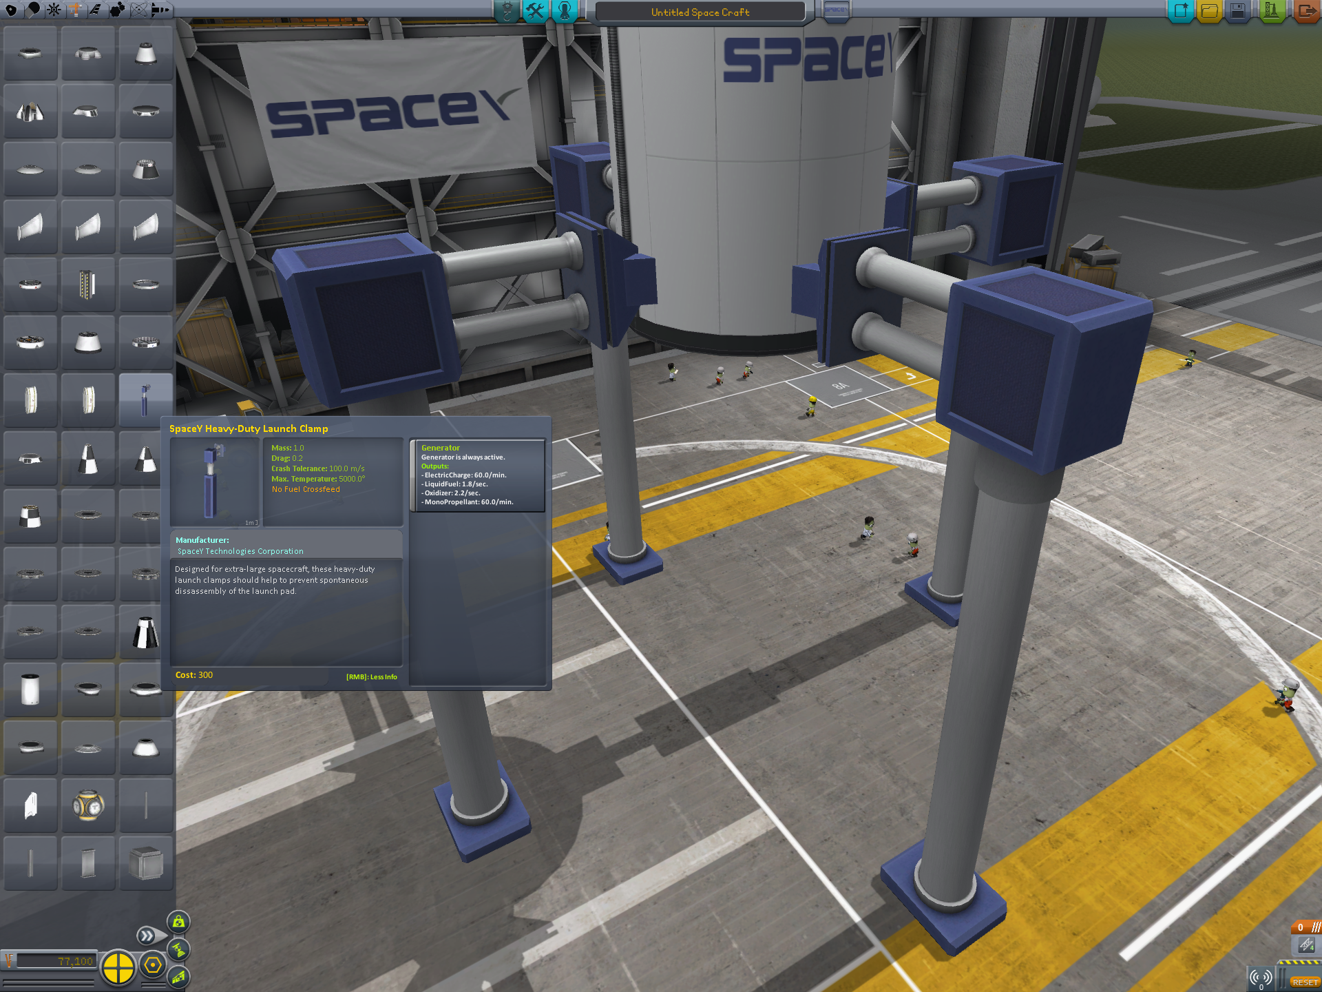Expand the double-arrow advanced panel button

tap(148, 936)
